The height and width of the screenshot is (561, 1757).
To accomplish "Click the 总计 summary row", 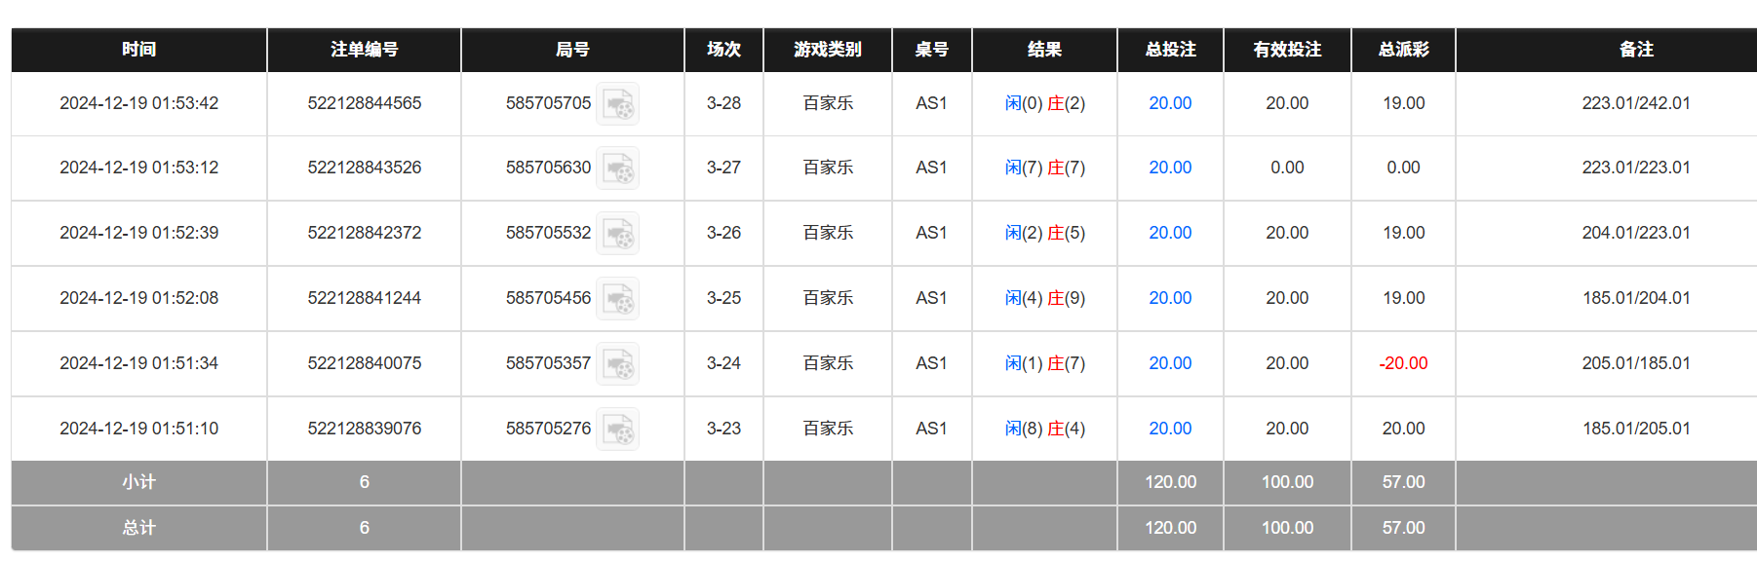I will pos(138,527).
